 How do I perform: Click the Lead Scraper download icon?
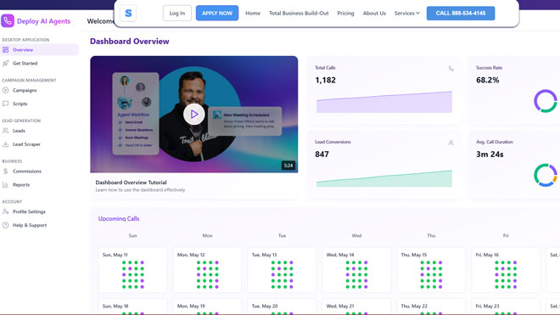pyautogui.click(x=5, y=144)
